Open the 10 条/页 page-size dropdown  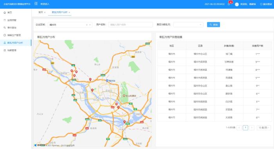coord(264,128)
